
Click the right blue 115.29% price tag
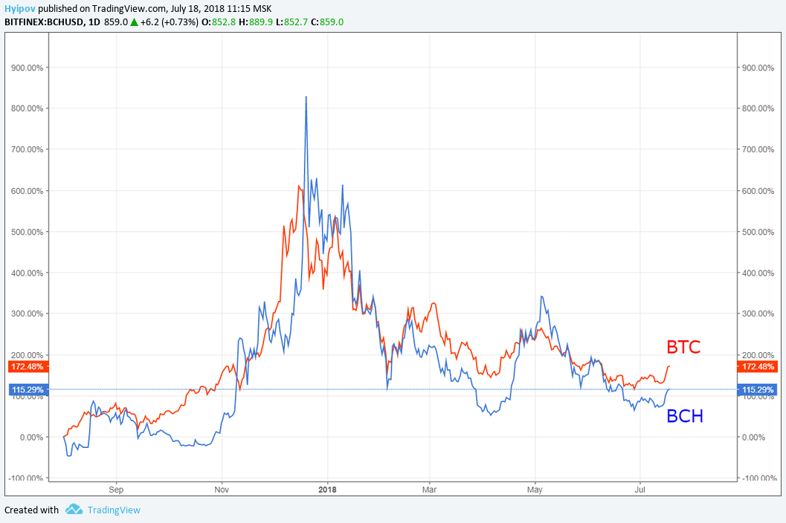coord(758,390)
